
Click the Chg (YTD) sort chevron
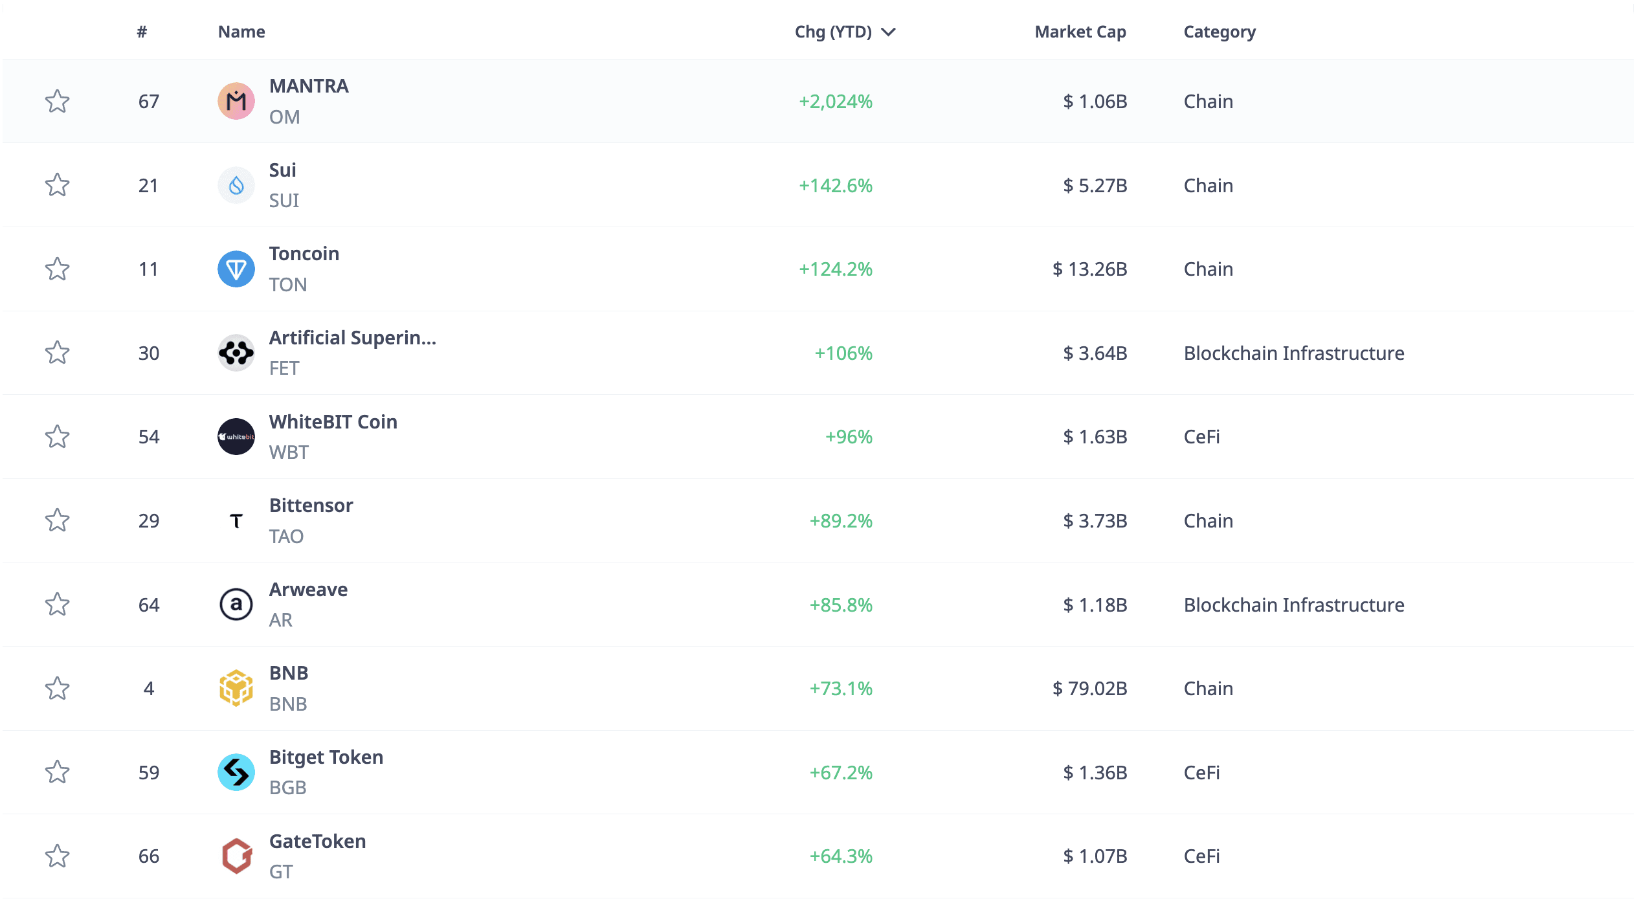(x=889, y=32)
